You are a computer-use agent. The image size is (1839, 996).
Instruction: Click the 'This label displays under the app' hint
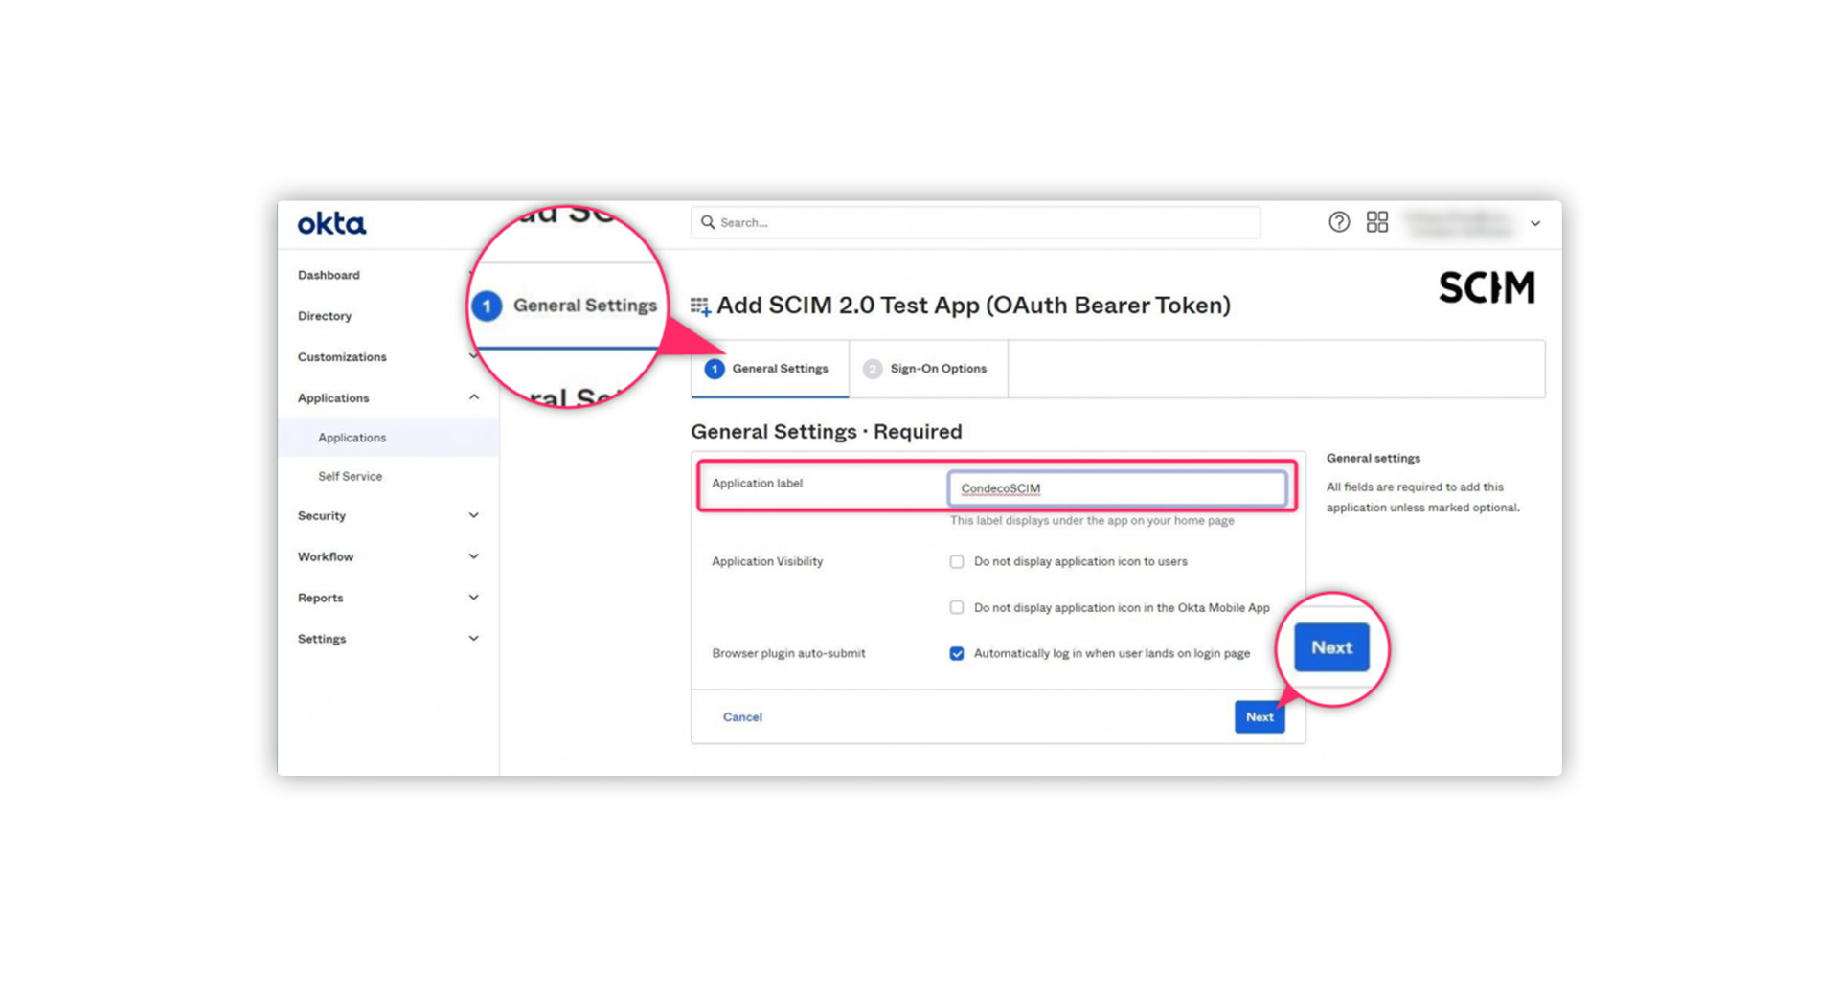click(1092, 521)
